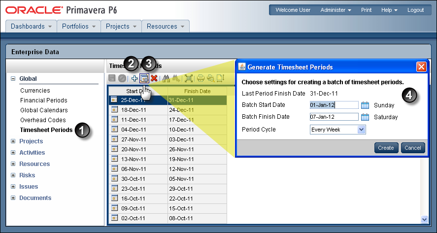Click the Page Setup icon
Screen dimensions: 437x233
coord(220,79)
